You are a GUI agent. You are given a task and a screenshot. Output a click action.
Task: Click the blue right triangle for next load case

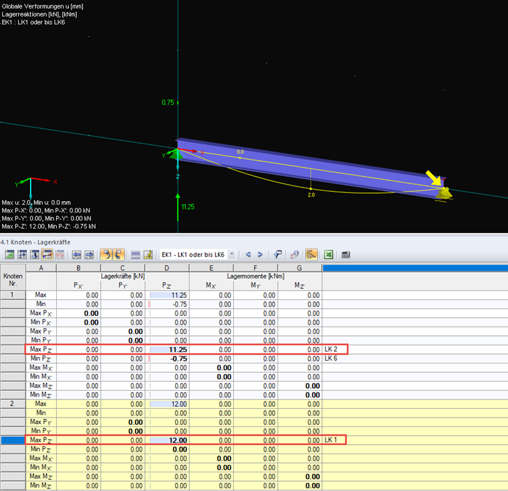pyautogui.click(x=260, y=255)
